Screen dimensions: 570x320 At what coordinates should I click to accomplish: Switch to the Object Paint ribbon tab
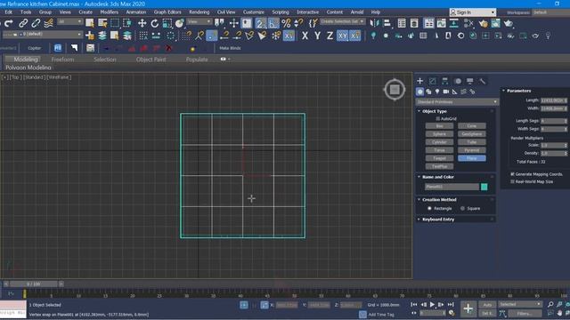[x=151, y=60]
